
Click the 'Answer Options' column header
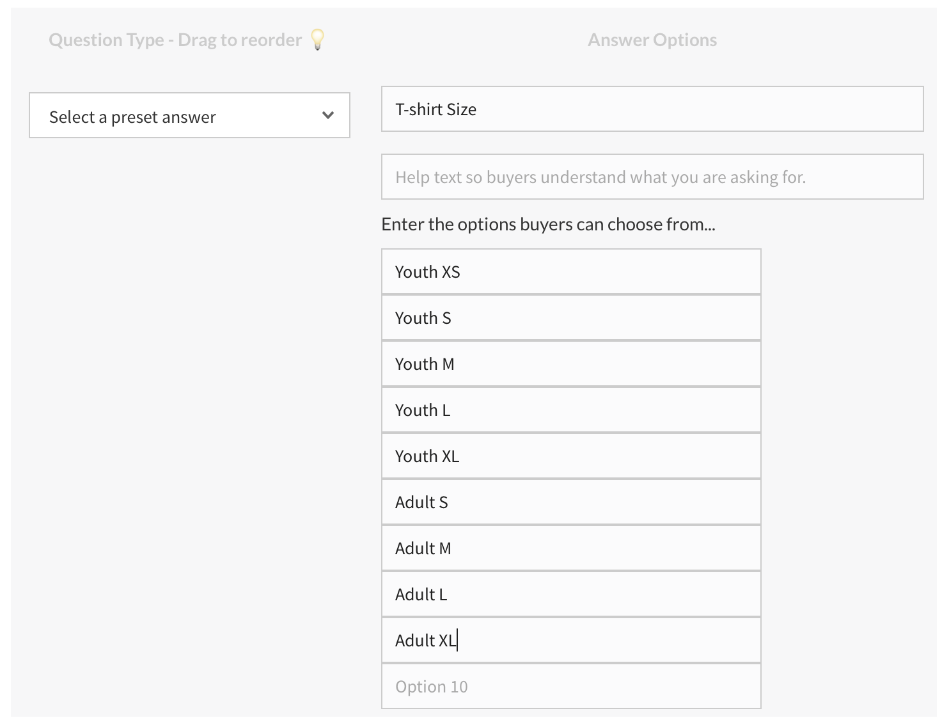pyautogui.click(x=652, y=40)
